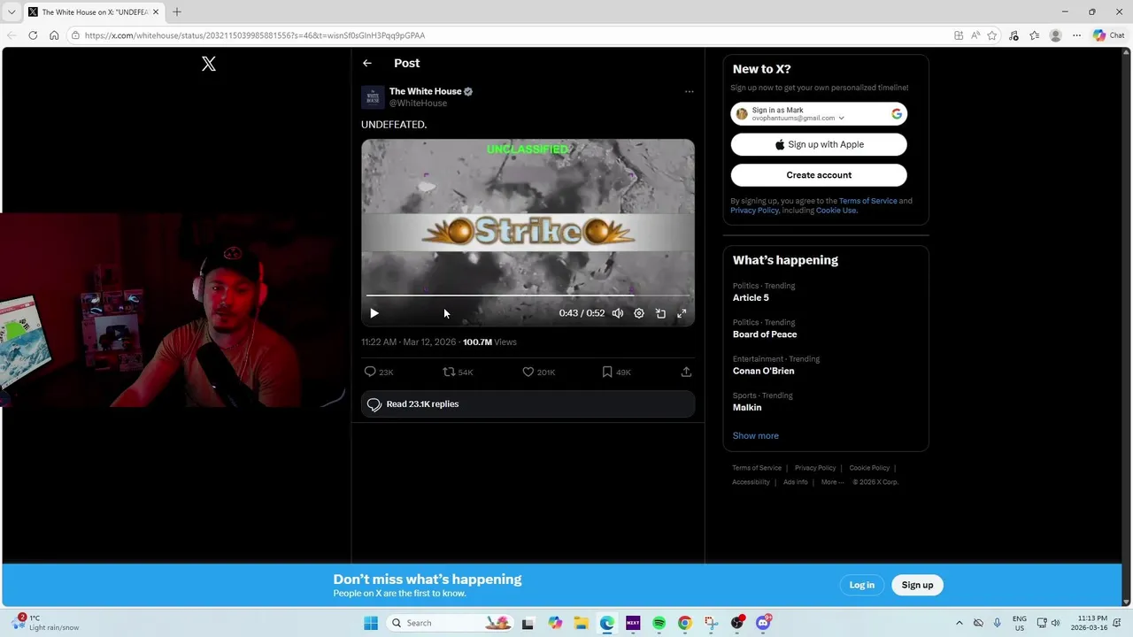Click Show more under What's happening
1133x637 pixels.
point(756,435)
